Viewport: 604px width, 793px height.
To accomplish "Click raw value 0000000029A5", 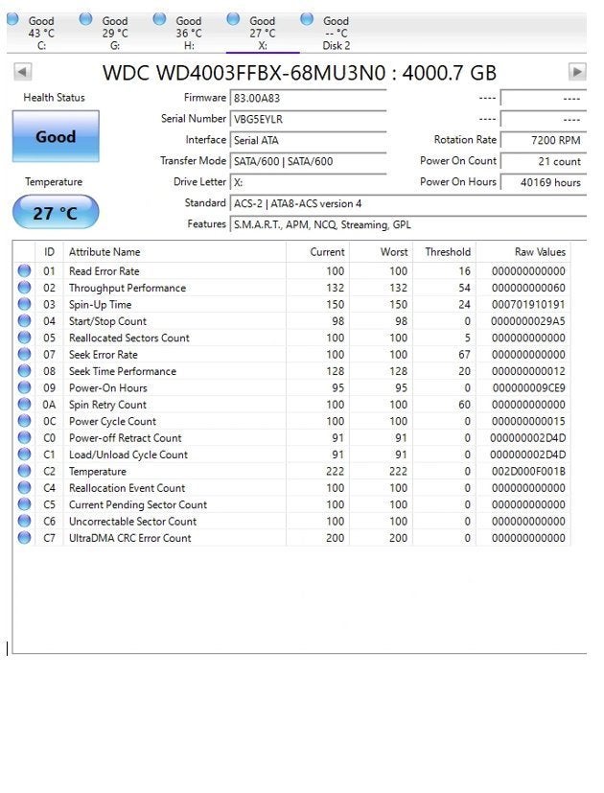I will point(528,321).
